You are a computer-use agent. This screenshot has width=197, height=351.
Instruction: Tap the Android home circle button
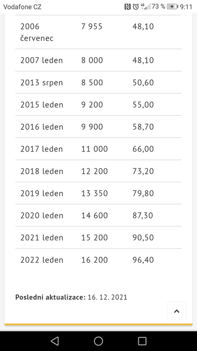point(98,341)
